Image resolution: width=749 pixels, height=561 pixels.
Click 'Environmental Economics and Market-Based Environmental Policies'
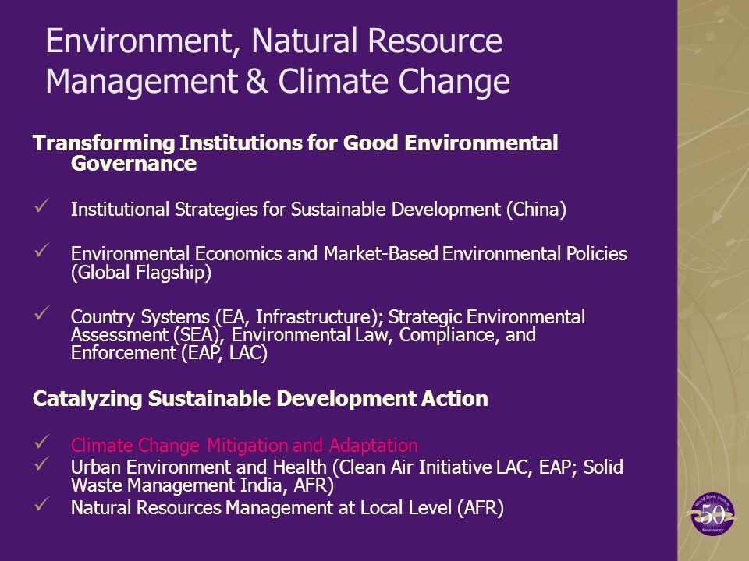point(349,253)
